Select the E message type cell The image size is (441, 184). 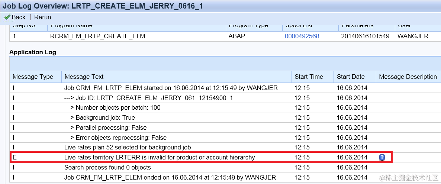click(x=35, y=158)
